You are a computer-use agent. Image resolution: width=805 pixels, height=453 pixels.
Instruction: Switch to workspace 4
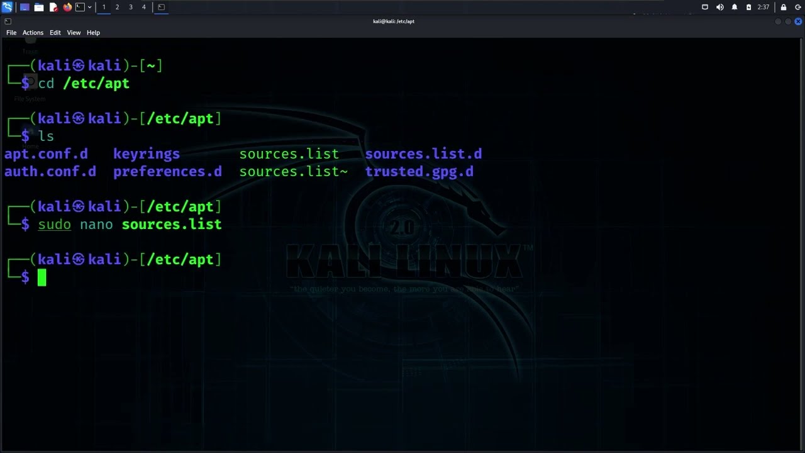[143, 7]
